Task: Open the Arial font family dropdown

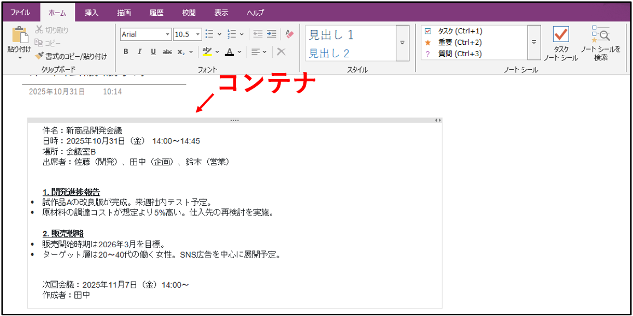Action: click(168, 34)
